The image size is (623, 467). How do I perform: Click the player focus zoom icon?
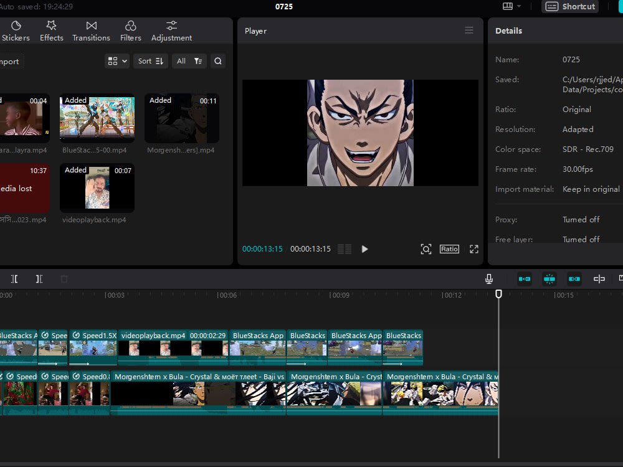(426, 249)
